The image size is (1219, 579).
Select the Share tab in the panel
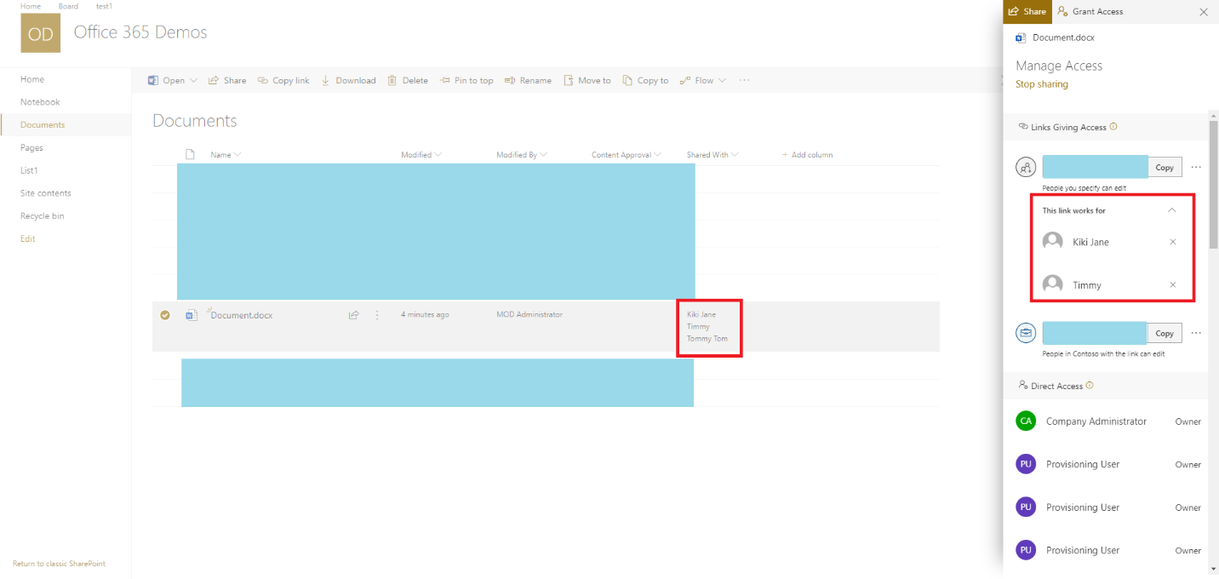(x=1027, y=12)
